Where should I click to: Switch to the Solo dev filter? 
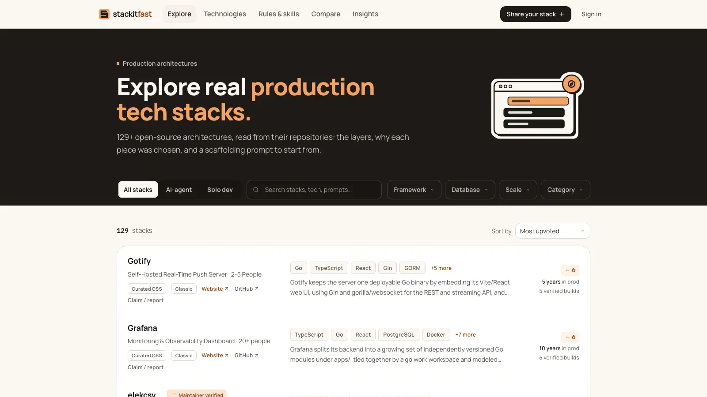point(220,190)
